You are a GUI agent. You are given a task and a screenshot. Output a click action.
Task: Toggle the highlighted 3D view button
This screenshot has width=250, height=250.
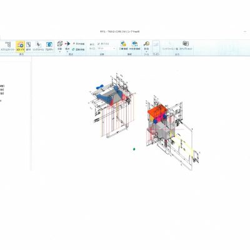point(21,46)
